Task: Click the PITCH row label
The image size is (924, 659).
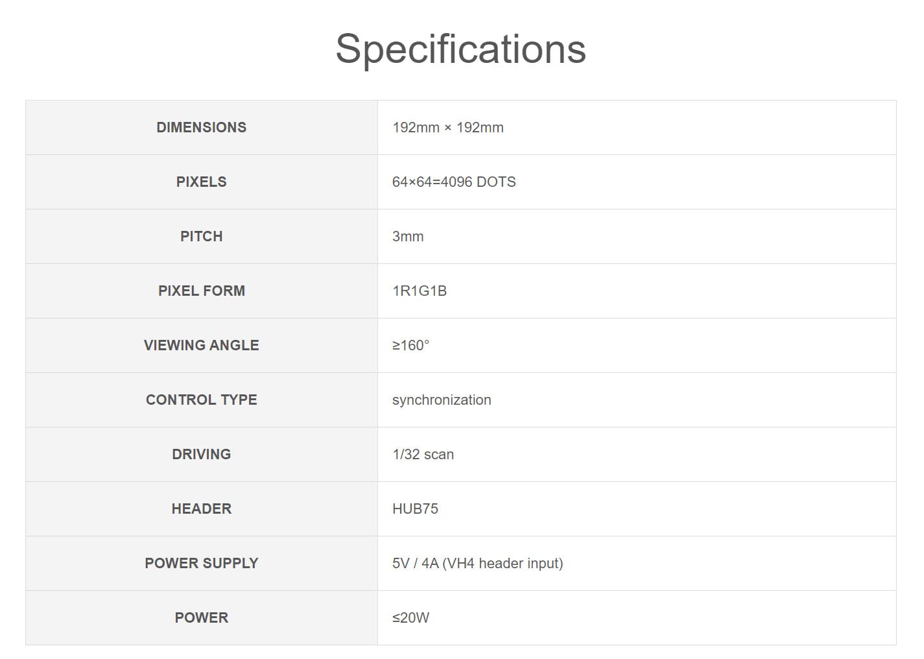Action: 201,236
